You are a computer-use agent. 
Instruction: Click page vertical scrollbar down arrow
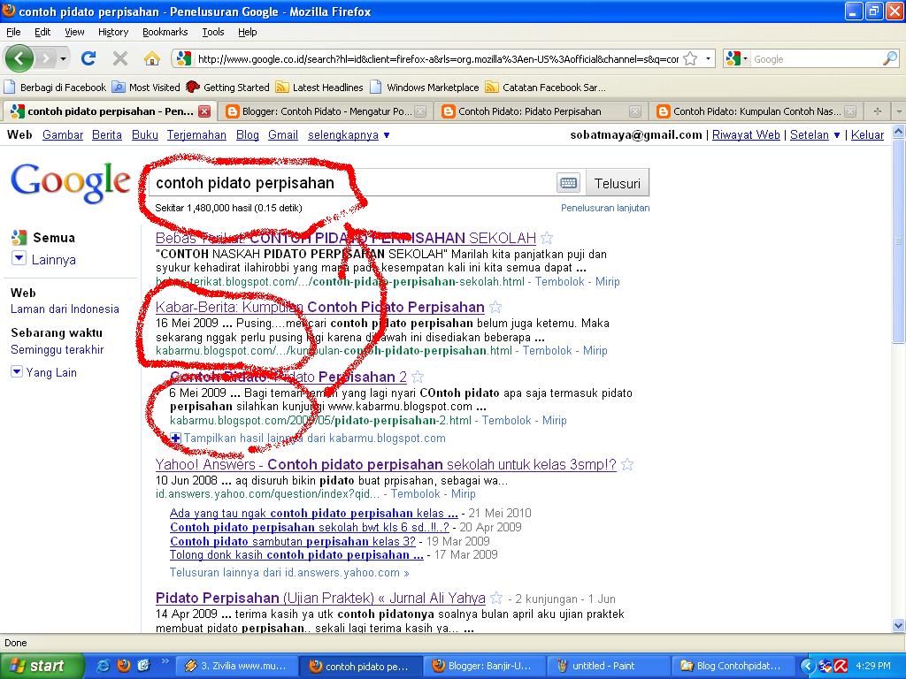point(899,625)
